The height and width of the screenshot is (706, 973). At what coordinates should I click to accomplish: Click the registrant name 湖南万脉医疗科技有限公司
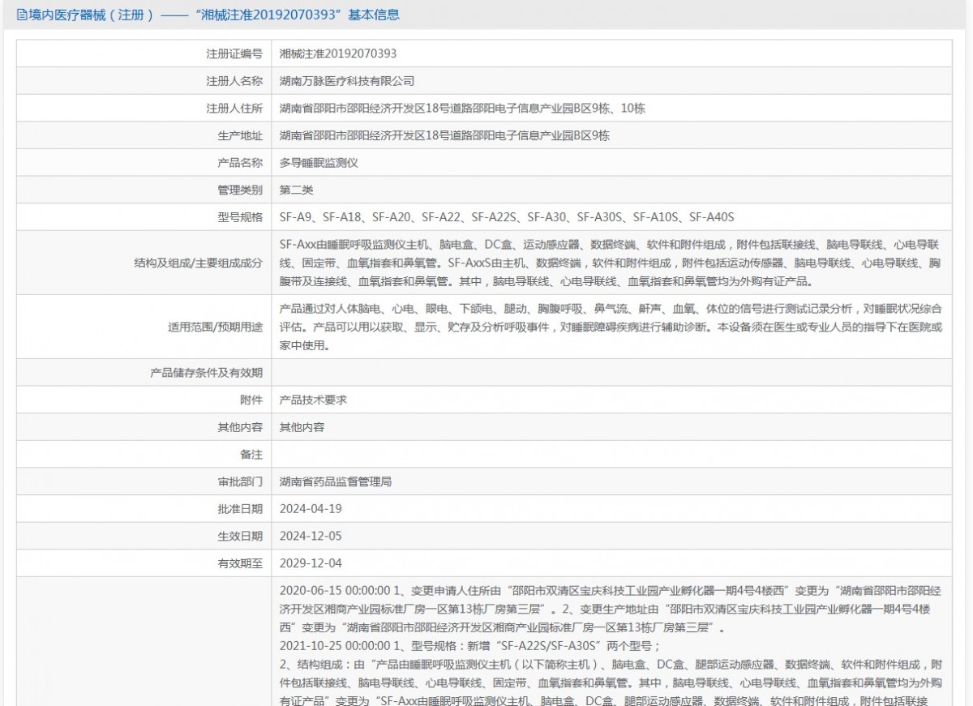[346, 81]
